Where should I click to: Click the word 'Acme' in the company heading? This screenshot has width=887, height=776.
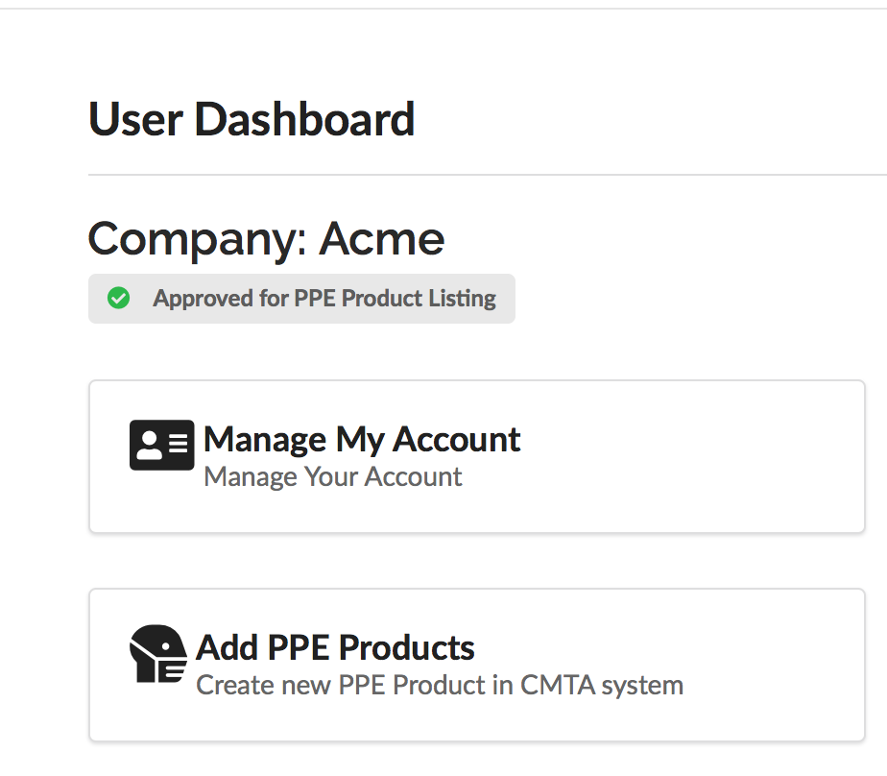click(382, 239)
